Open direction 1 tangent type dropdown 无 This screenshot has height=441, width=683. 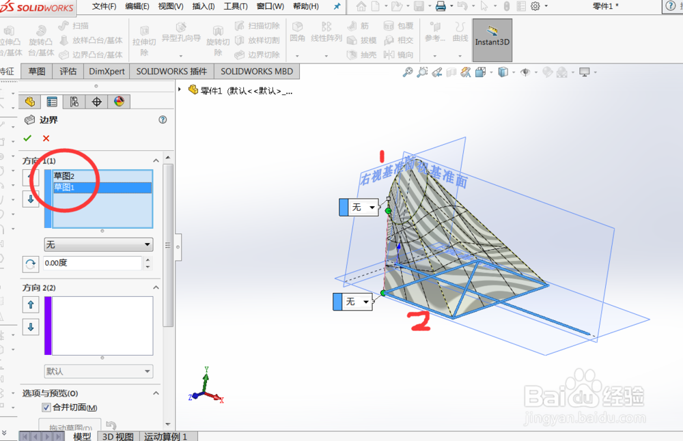[98, 244]
